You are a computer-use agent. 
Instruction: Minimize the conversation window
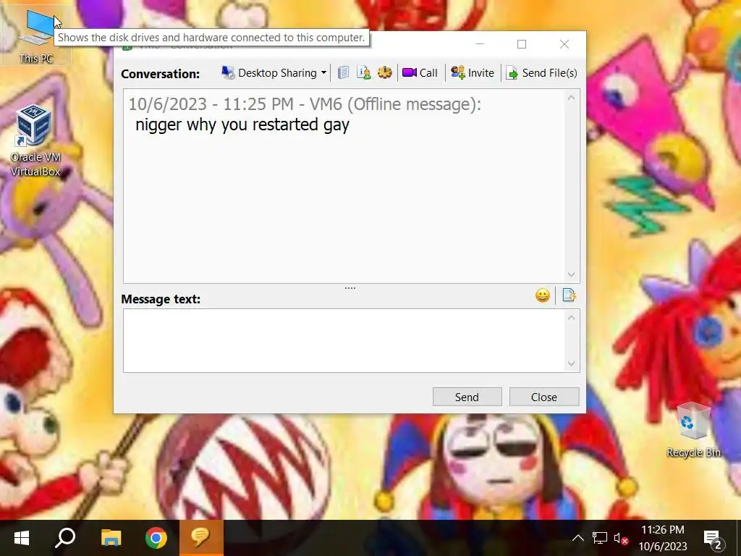[x=480, y=44]
